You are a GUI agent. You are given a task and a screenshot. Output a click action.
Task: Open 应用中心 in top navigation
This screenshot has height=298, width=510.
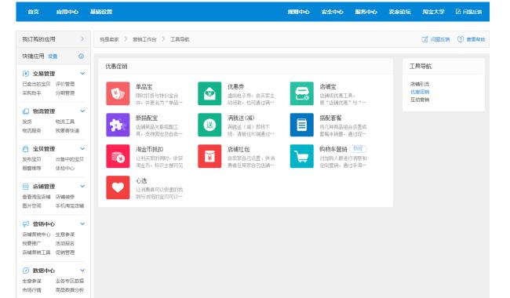click(x=67, y=12)
